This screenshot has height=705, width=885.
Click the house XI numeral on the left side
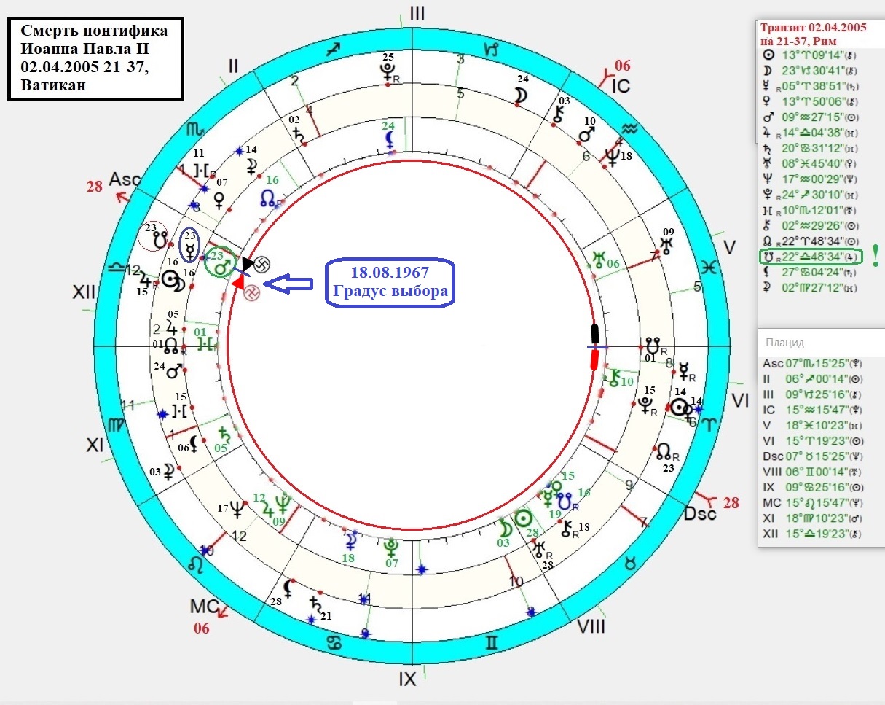(x=95, y=445)
